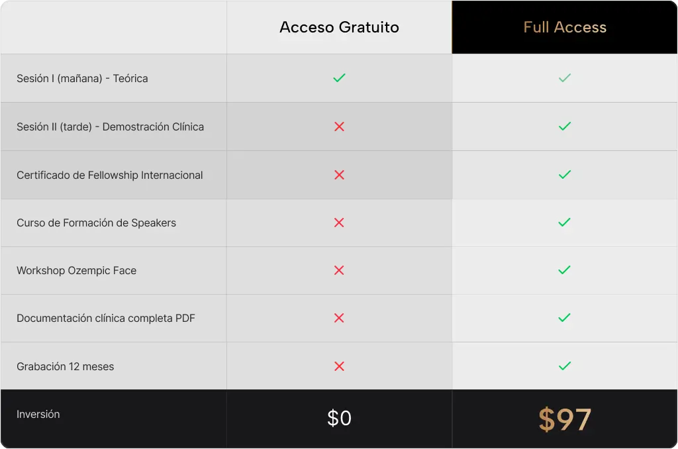Image resolution: width=678 pixels, height=449 pixels.
Task: Click the $0 price
Action: [339, 419]
